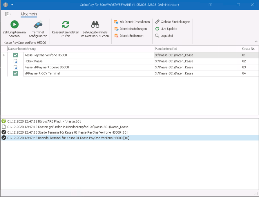Click status icon of Kasse VRPayment Igenio D5000
259x197 pixels.
pyautogui.click(x=15, y=67)
